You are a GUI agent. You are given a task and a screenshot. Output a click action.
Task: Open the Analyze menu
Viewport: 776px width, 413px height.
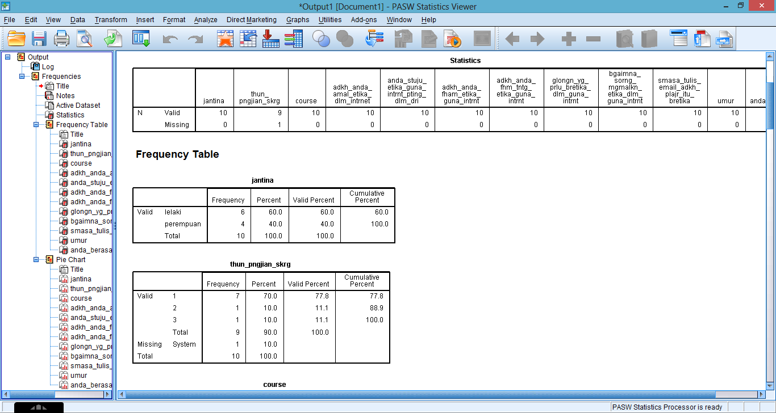tap(206, 19)
